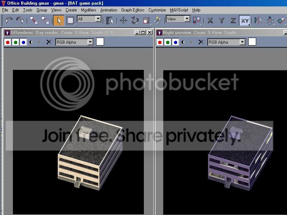Screen dimensions: 287x215
Task: Toggle blue channel in Night preview window
Action: point(175,42)
